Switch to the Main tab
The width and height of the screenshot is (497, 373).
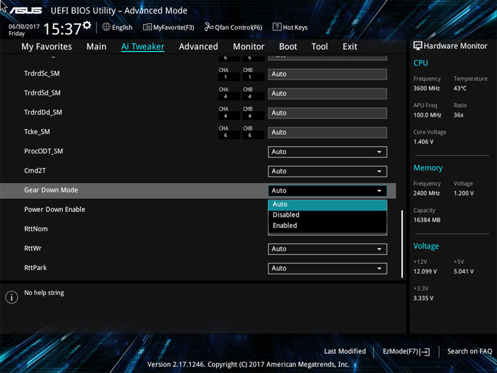97,47
